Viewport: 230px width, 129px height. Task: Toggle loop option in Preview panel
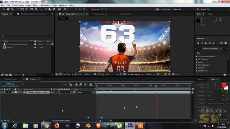(x=221, y=43)
